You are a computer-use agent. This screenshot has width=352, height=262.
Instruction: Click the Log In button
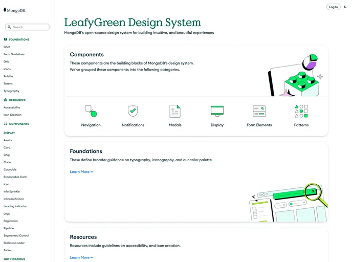pyautogui.click(x=334, y=7)
